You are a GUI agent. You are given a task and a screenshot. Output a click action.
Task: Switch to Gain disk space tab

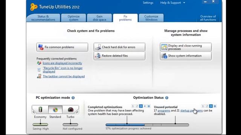[x=99, y=18]
